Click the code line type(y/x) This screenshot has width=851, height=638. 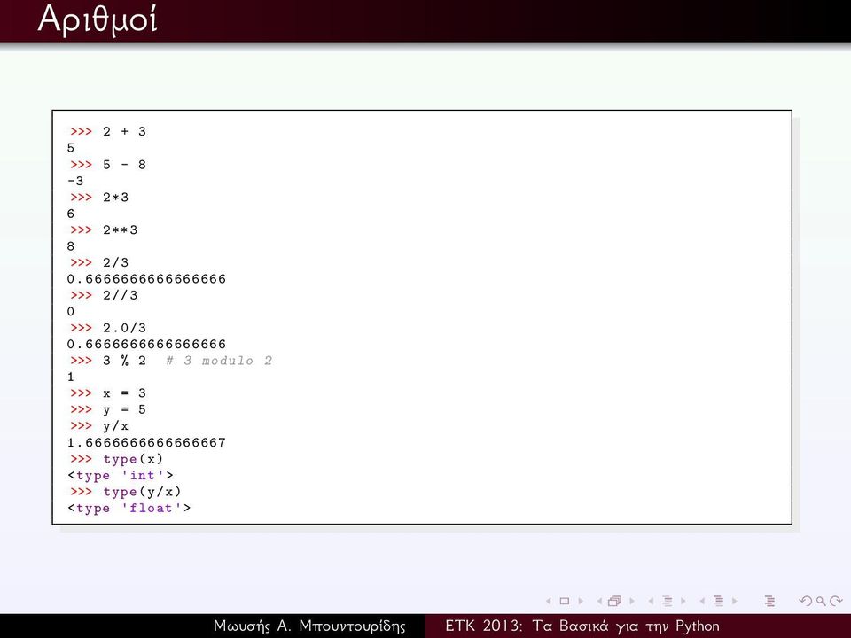pyautogui.click(x=142, y=492)
